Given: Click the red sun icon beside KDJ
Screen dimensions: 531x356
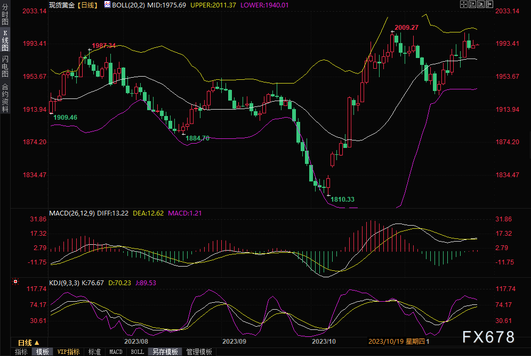Looking at the screenshot, I should click(15, 281).
